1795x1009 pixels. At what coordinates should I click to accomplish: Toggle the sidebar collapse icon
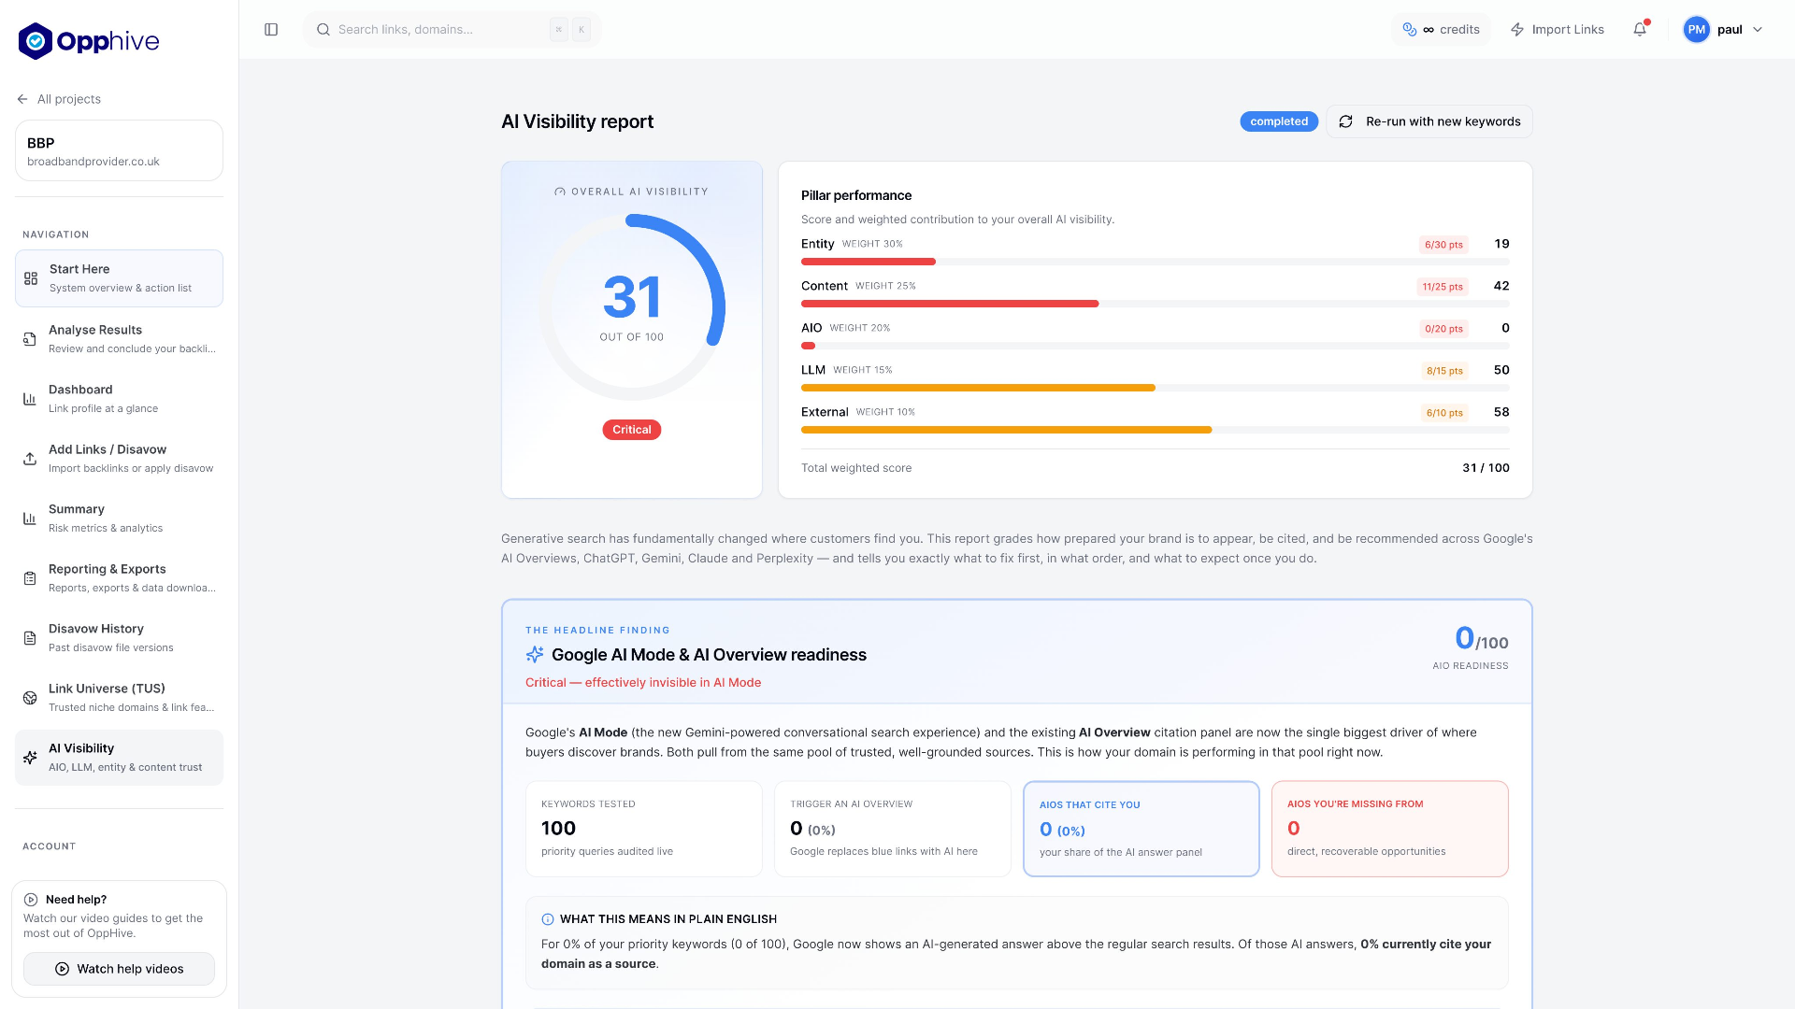tap(271, 30)
